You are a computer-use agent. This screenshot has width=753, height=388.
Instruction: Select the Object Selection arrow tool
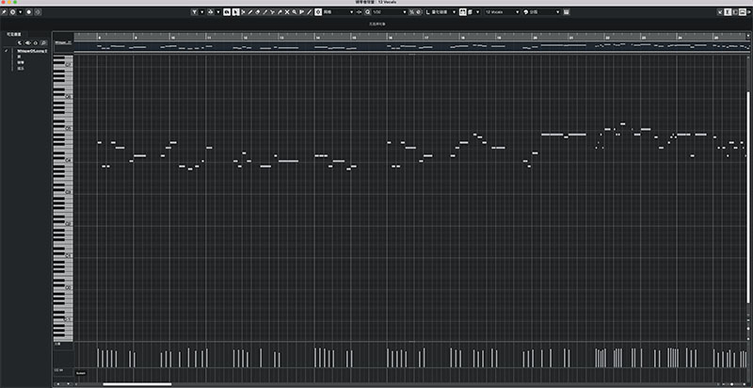tap(235, 12)
